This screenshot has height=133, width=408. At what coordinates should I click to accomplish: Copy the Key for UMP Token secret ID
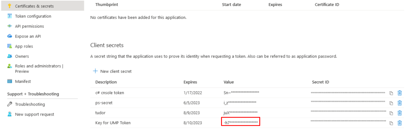pos(391,123)
